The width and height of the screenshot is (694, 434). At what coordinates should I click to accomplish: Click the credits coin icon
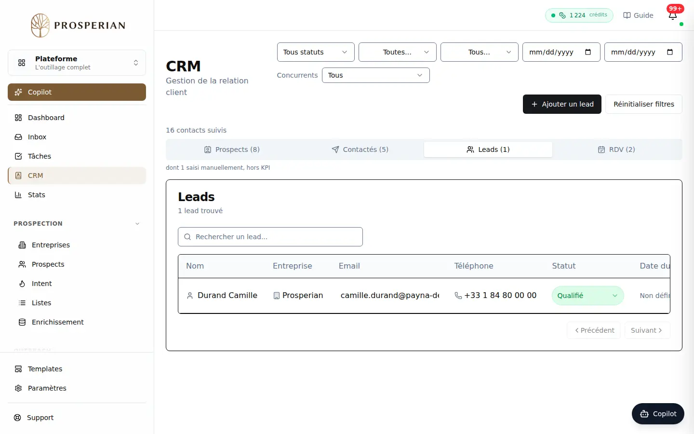point(562,15)
